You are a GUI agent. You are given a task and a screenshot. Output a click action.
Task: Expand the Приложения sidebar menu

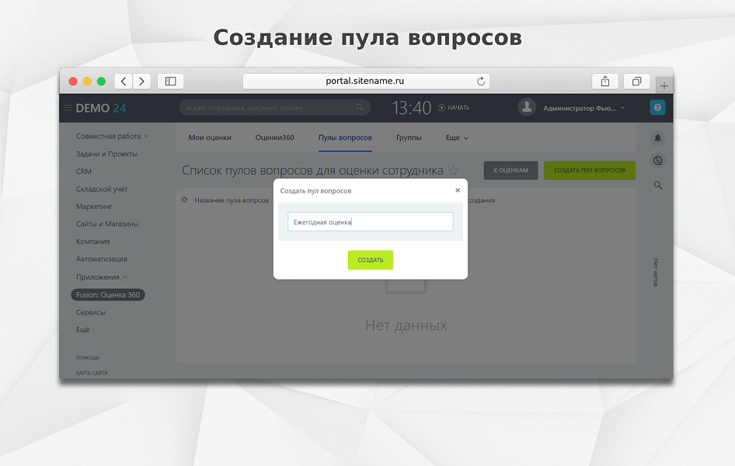[126, 276]
